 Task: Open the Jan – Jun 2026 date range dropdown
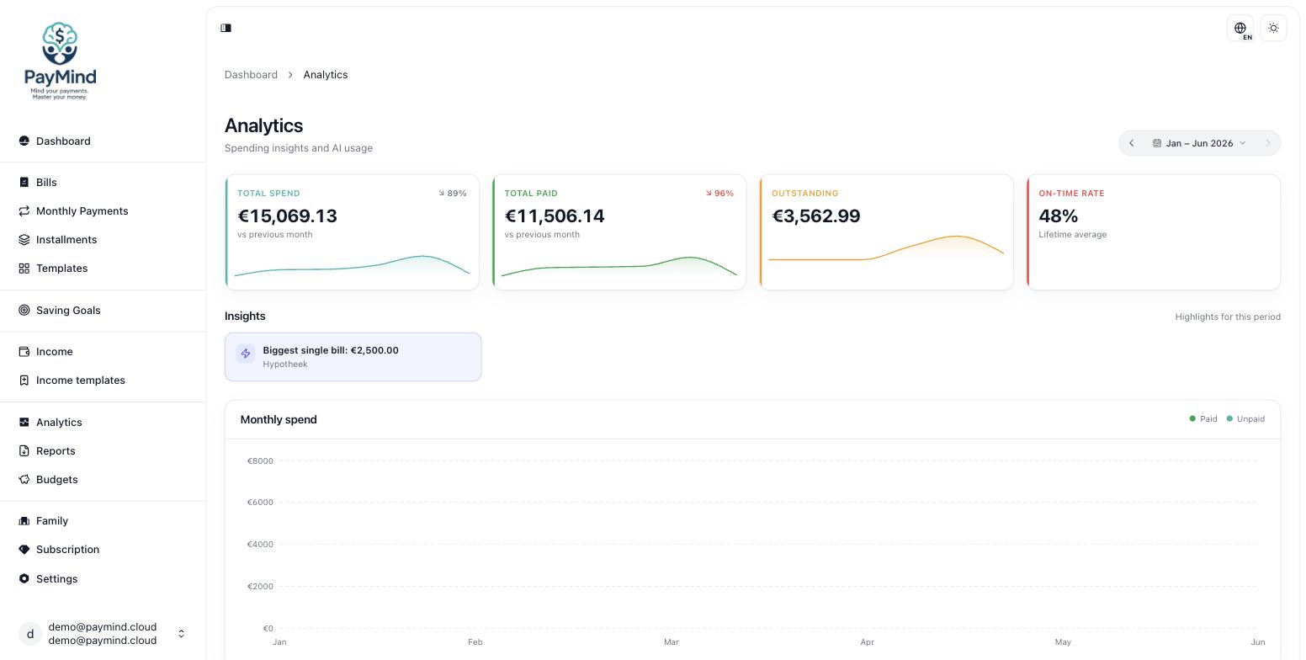point(1199,143)
